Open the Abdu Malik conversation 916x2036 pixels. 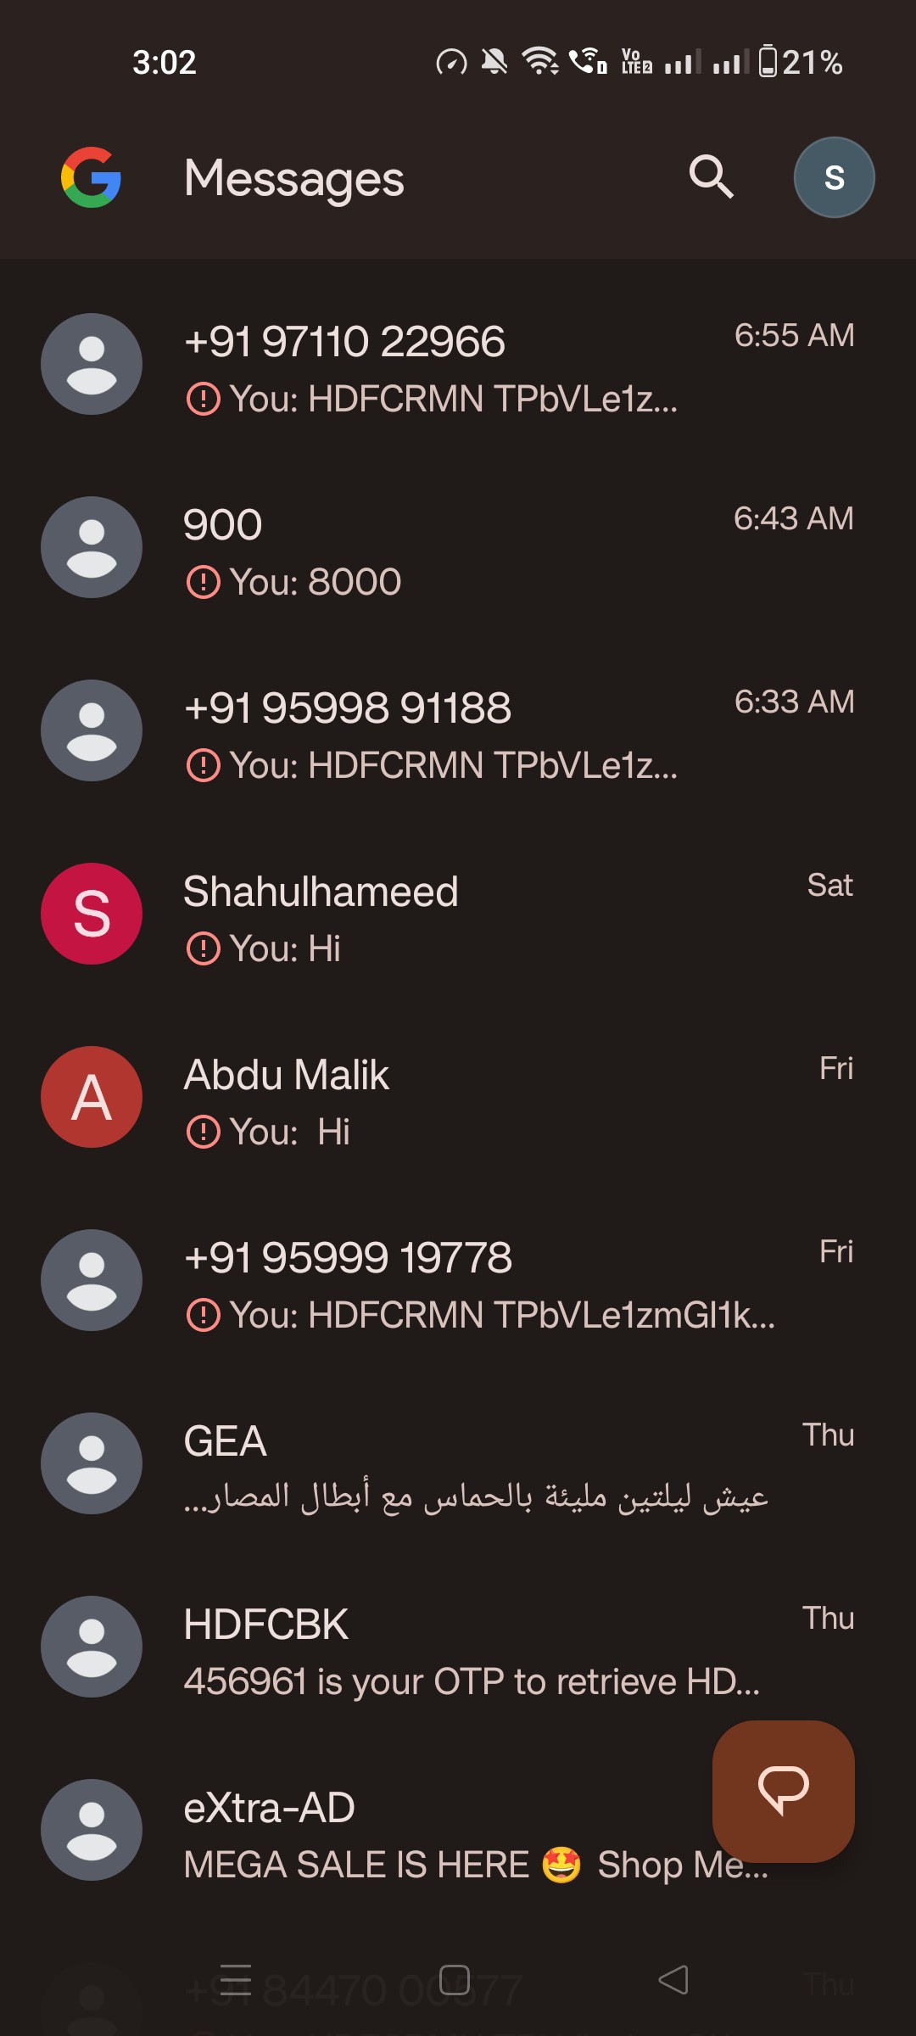(x=475, y=1098)
